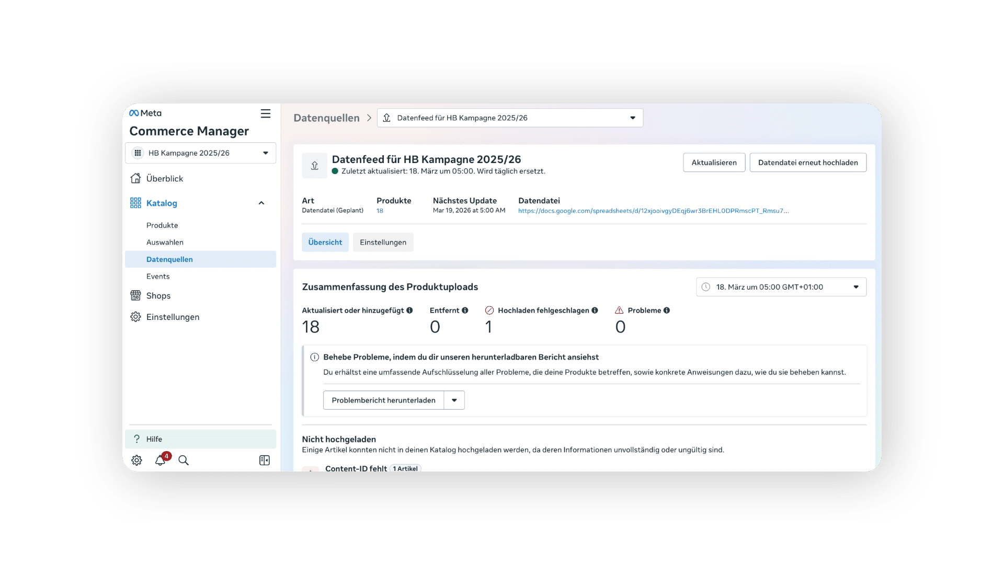This screenshot has height=575, width=1004.
Task: Click the clock icon in date selector
Action: tap(706, 287)
